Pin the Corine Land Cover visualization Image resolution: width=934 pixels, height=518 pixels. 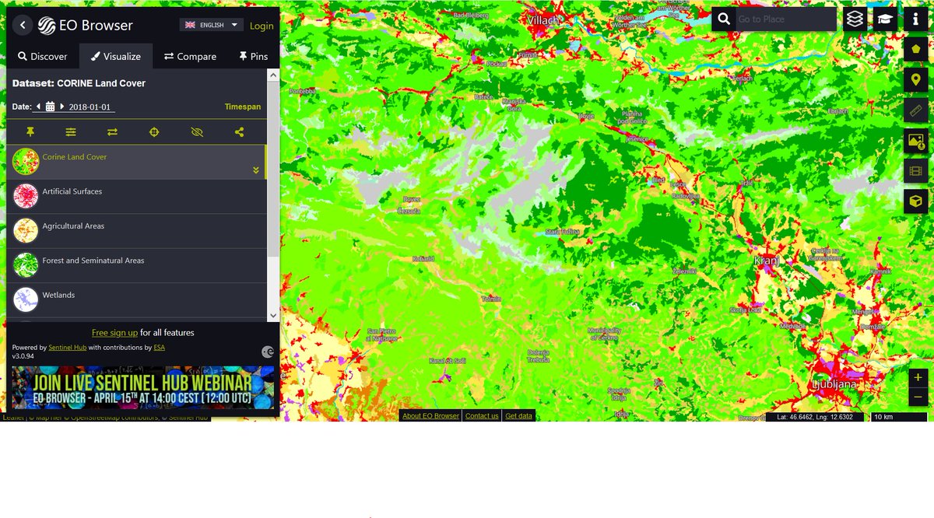point(30,131)
